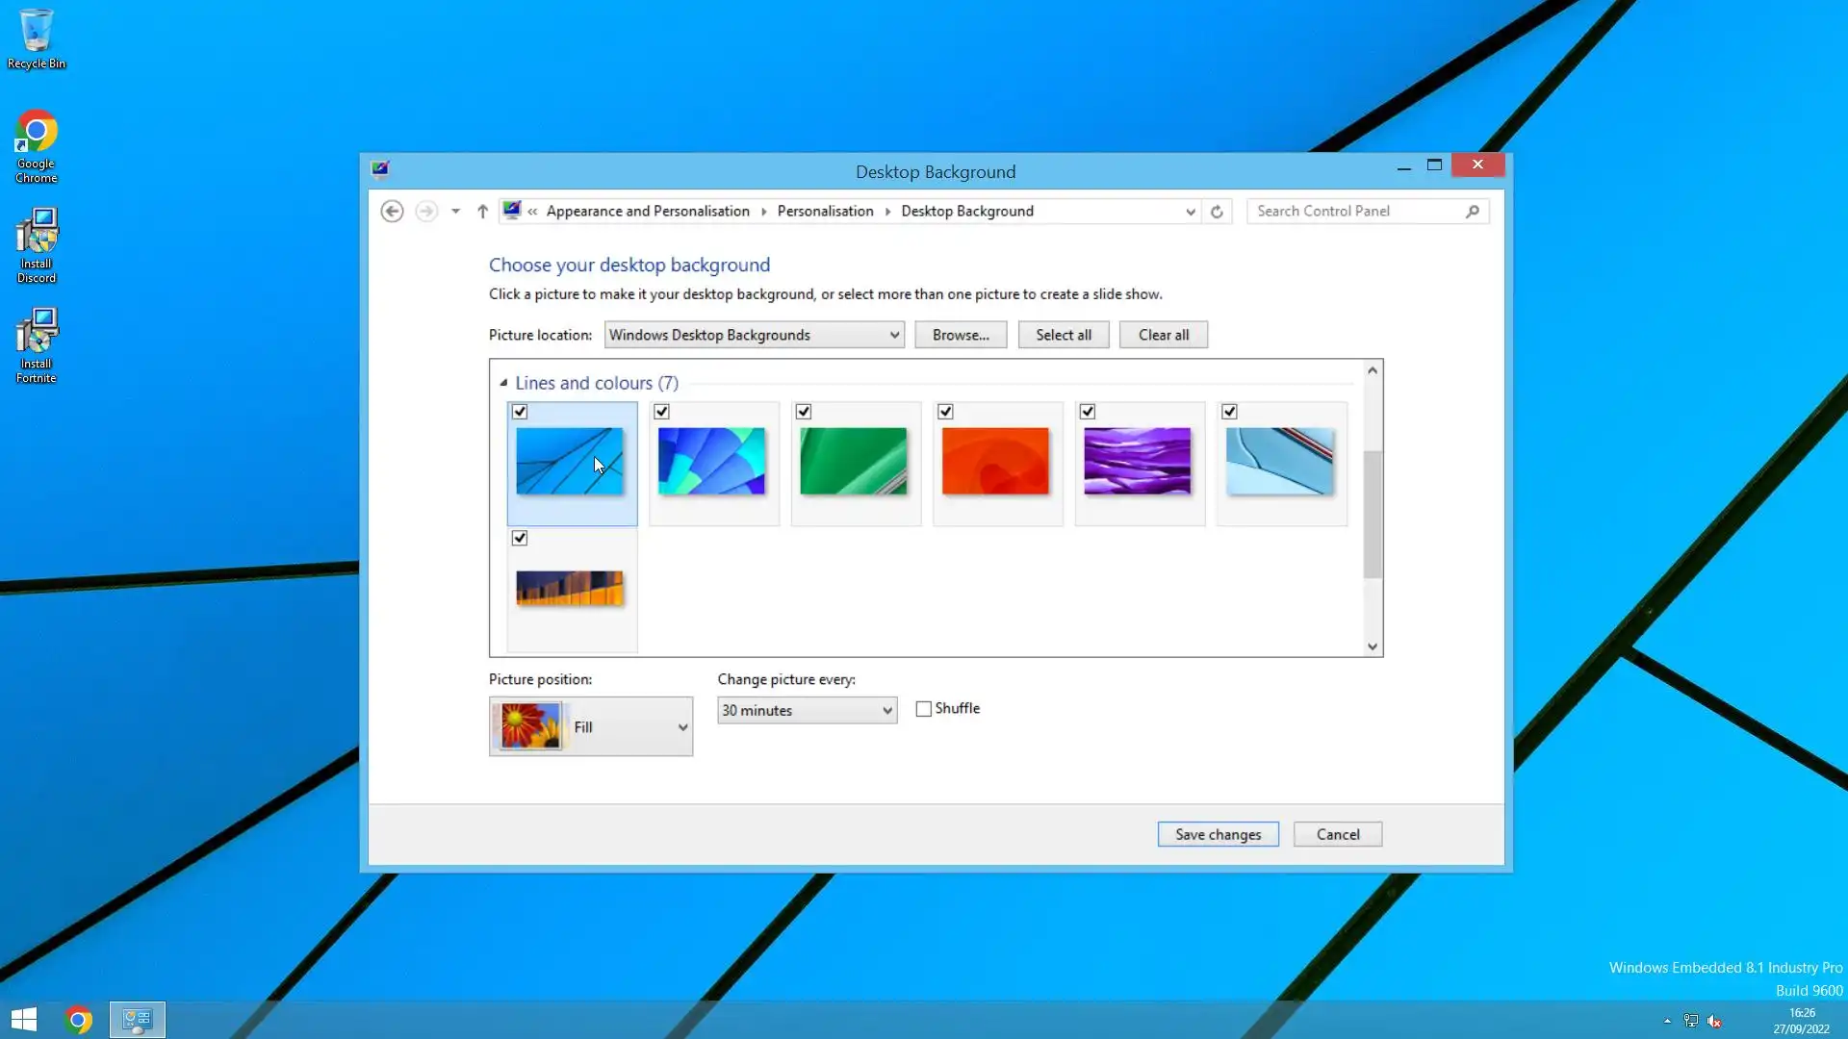
Task: Select the purple waves wallpaper thumbnail
Action: pos(1137,462)
